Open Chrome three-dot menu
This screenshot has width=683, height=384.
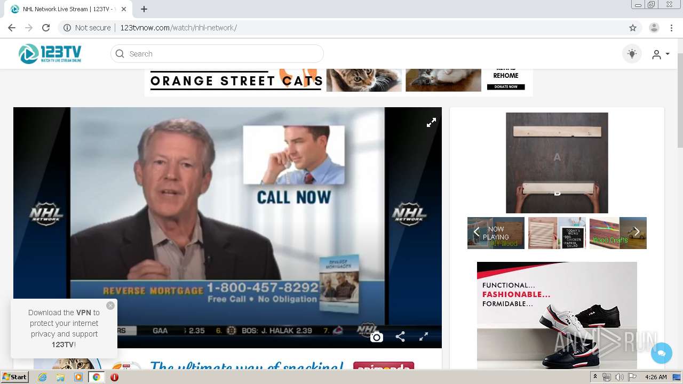[671, 28]
